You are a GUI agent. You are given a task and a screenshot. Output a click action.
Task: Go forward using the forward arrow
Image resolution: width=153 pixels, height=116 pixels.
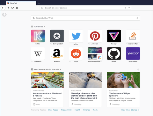8,8
